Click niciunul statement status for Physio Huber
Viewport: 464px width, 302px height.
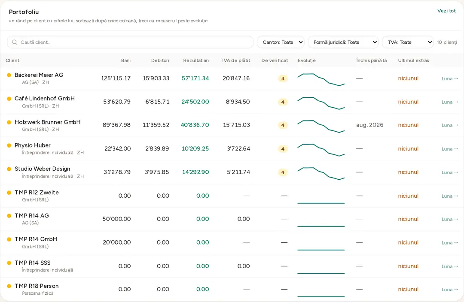[408, 148]
